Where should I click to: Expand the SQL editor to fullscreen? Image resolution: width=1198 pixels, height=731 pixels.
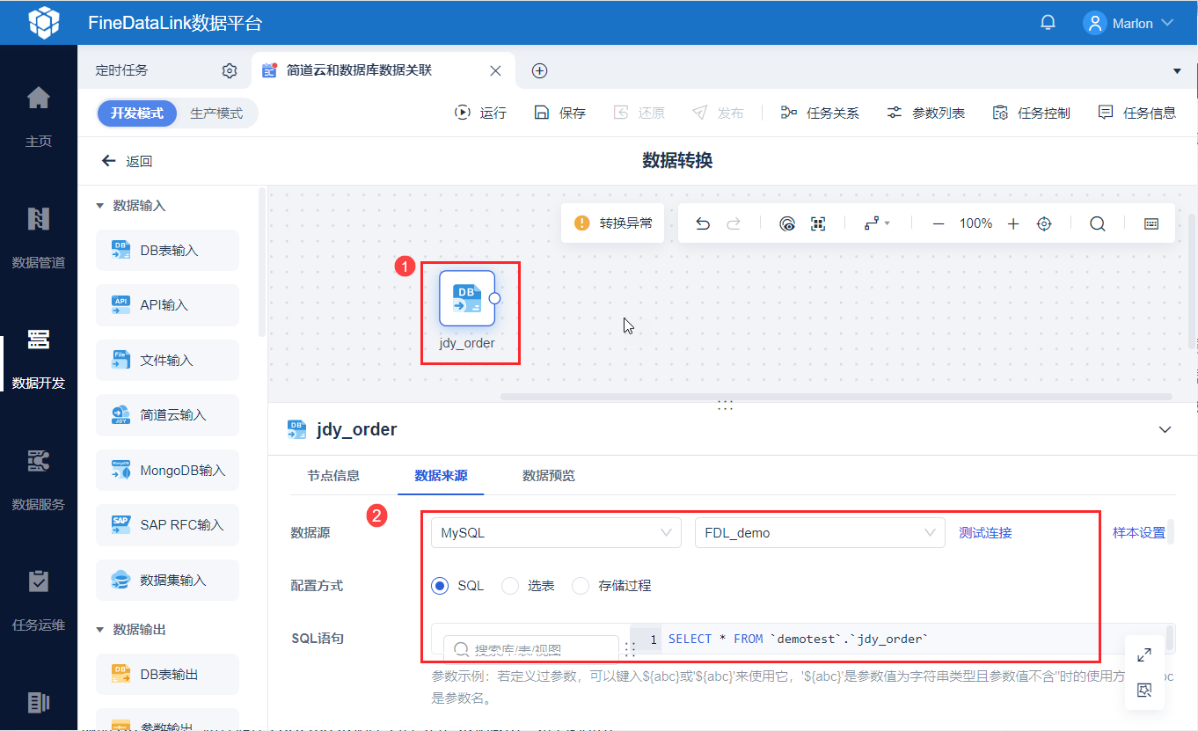1144,655
